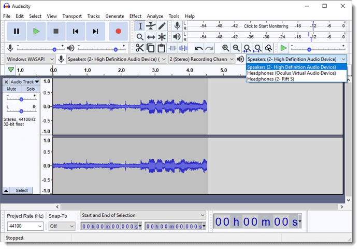
Task: Choose Headphones (Oculus Virtual Audio Device) option
Action: coord(296,73)
